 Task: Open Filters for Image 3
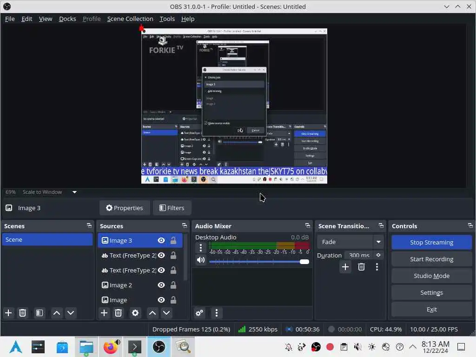(x=172, y=208)
